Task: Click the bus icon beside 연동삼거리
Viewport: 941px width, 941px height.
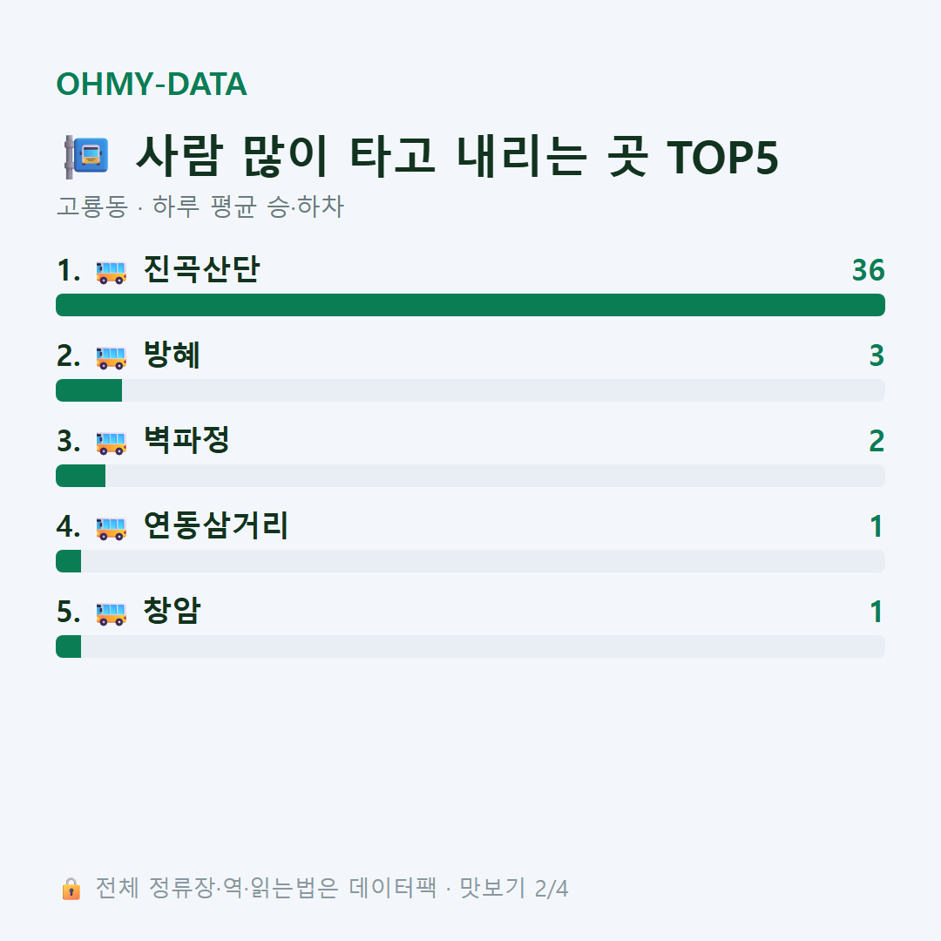Action: [111, 528]
